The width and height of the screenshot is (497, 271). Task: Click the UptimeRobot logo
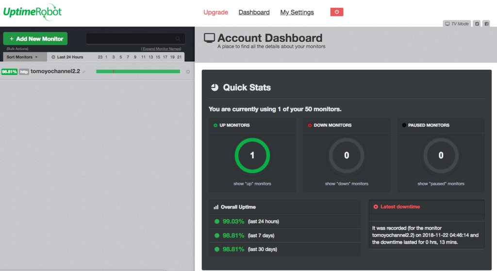(x=33, y=12)
